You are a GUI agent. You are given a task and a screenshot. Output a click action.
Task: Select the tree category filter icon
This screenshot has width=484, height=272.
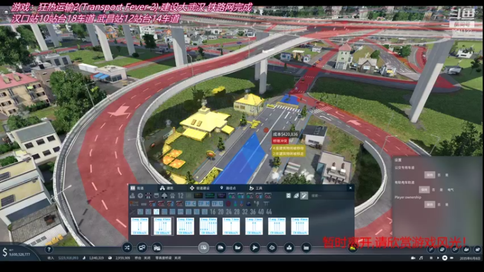pos(164,195)
